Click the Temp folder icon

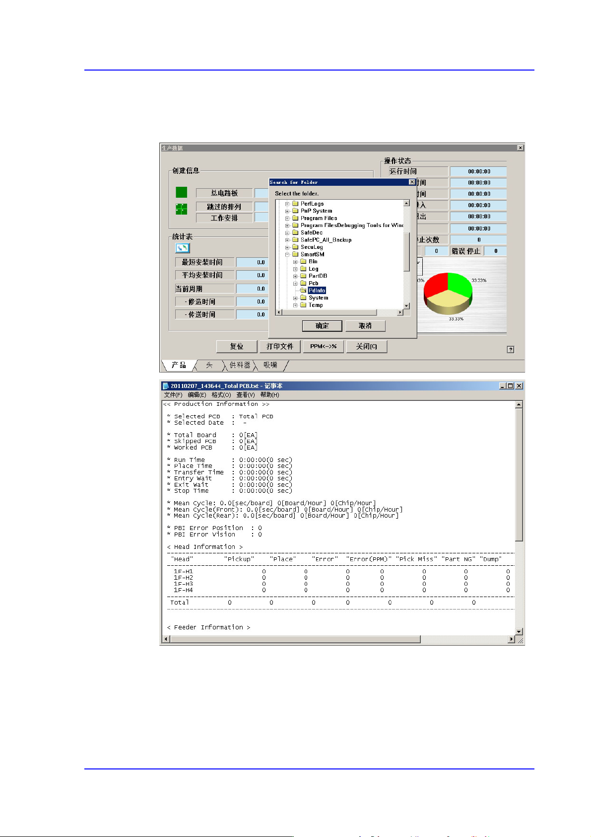click(x=303, y=305)
